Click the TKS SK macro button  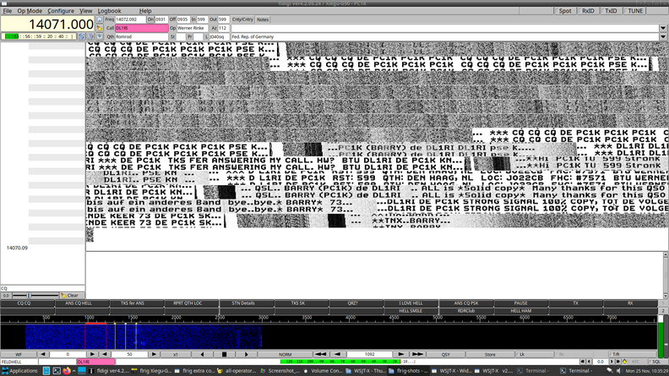tap(299, 302)
